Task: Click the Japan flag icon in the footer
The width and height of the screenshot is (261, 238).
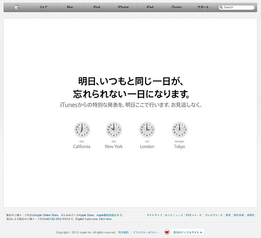Action: (x=167, y=232)
